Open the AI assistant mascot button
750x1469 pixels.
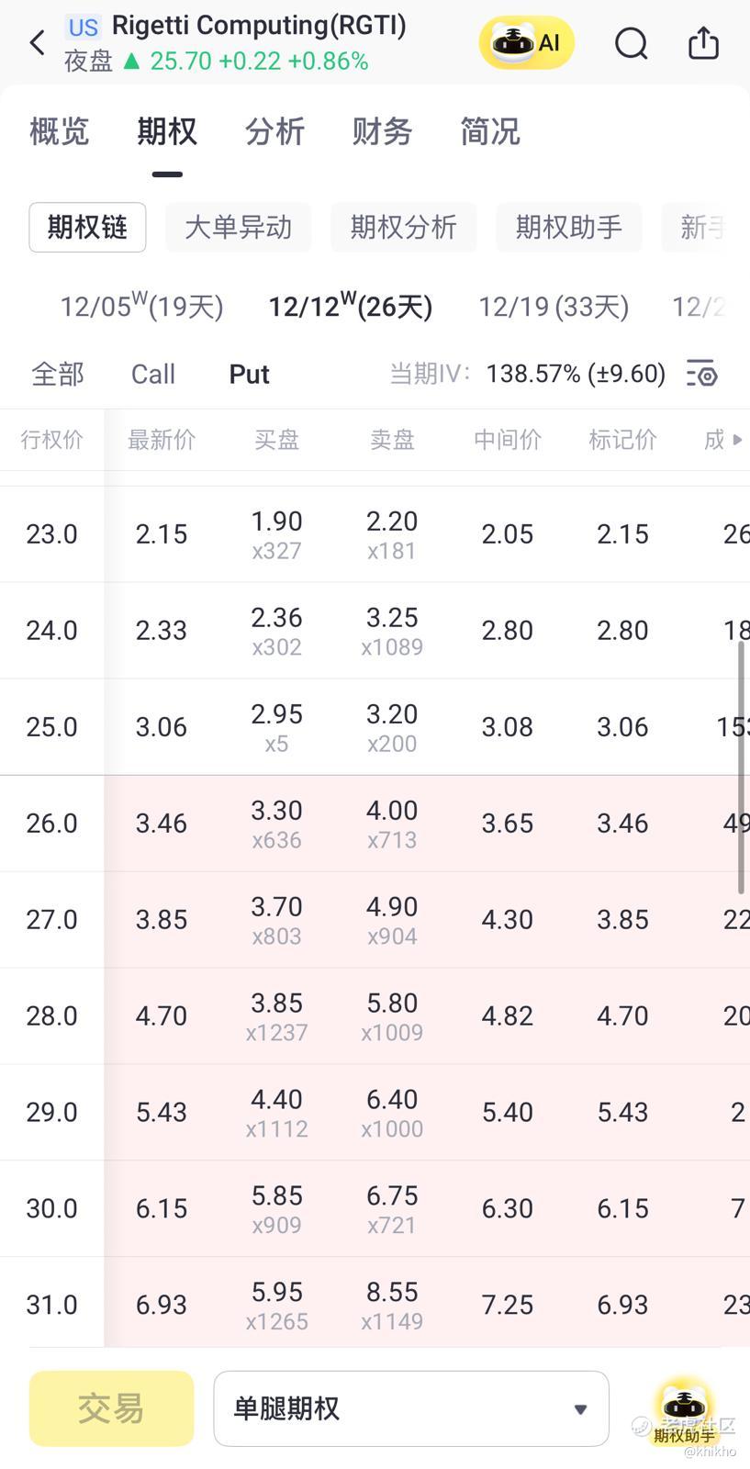[526, 42]
